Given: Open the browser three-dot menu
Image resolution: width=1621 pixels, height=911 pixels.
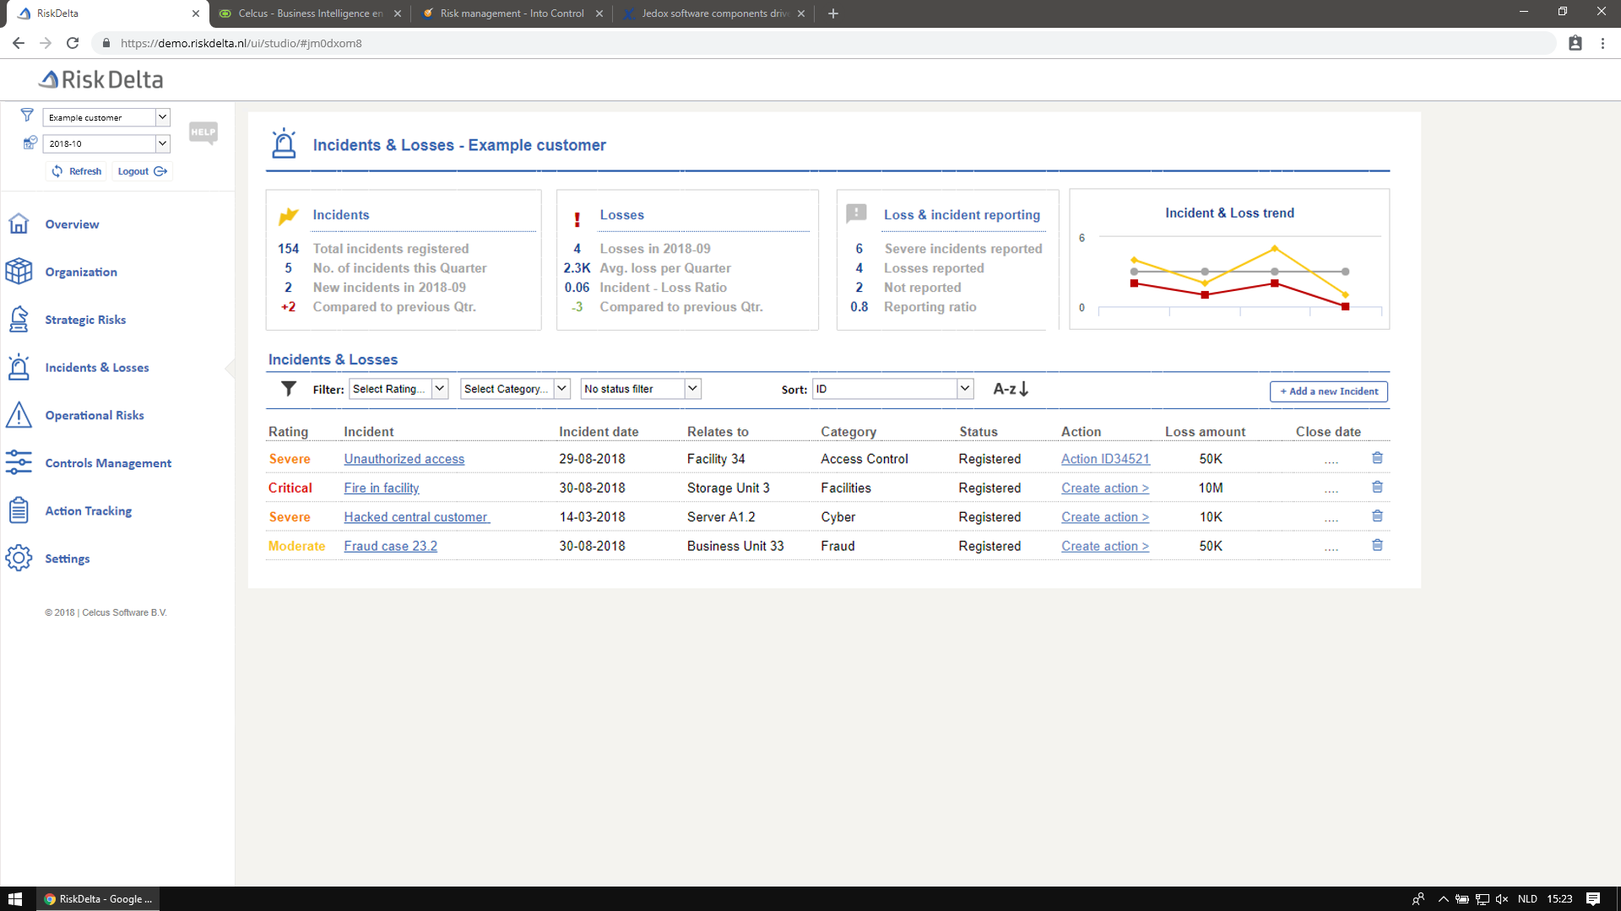Looking at the screenshot, I should pos(1602,43).
